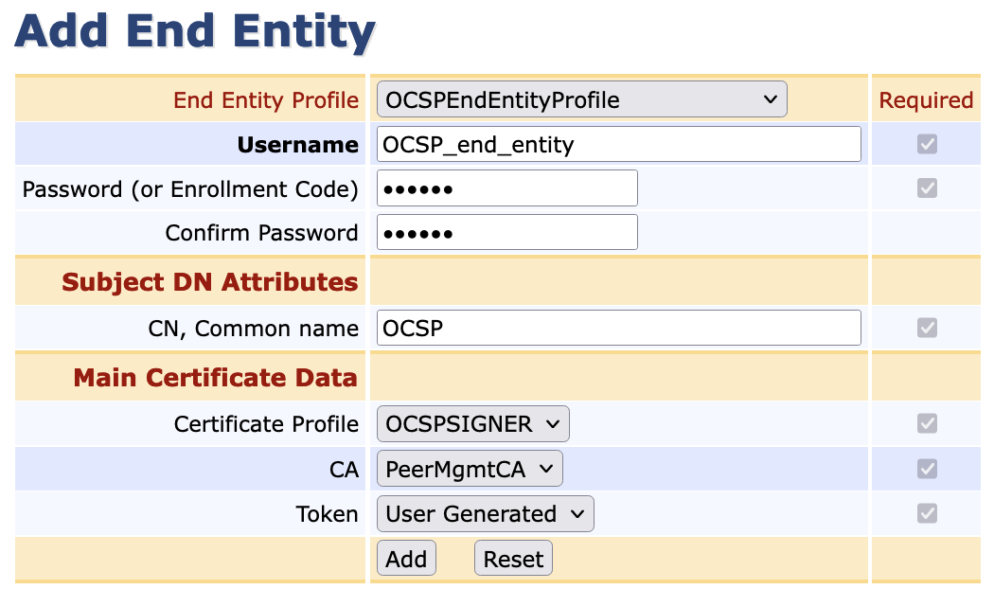Toggle the Required checkbox for Certificate Profile
The image size is (994, 589).
[927, 423]
